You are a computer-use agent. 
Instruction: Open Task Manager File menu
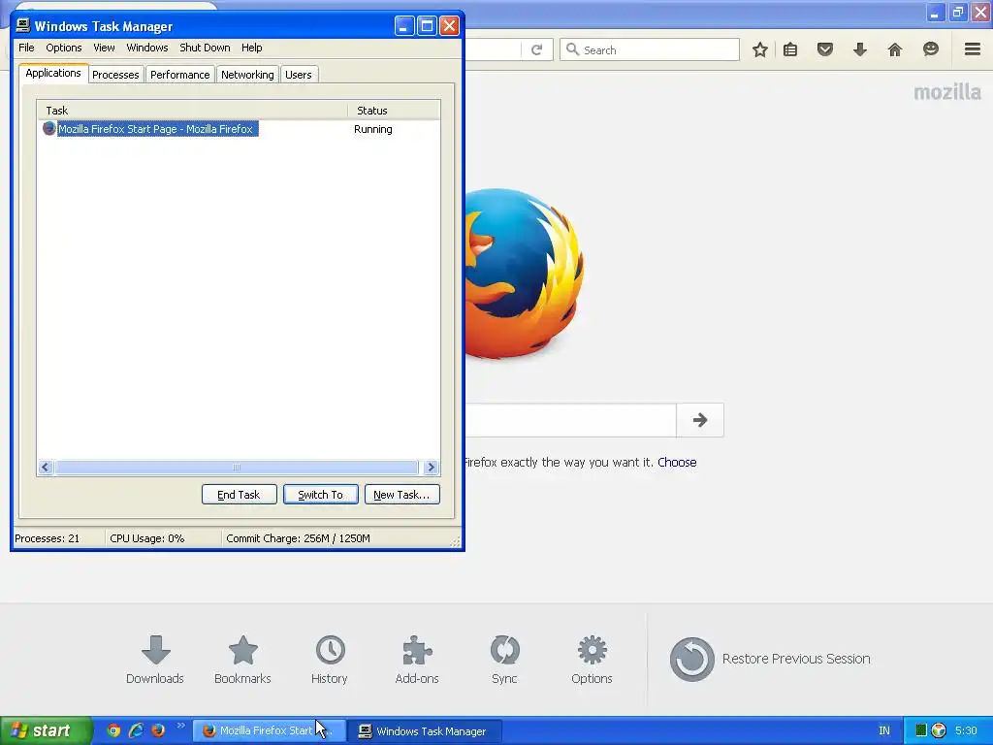pos(26,48)
